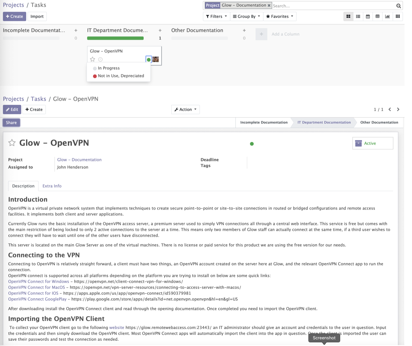This screenshot has height=346, width=412.
Task: Open the Extra Info tab
Action: 52,186
